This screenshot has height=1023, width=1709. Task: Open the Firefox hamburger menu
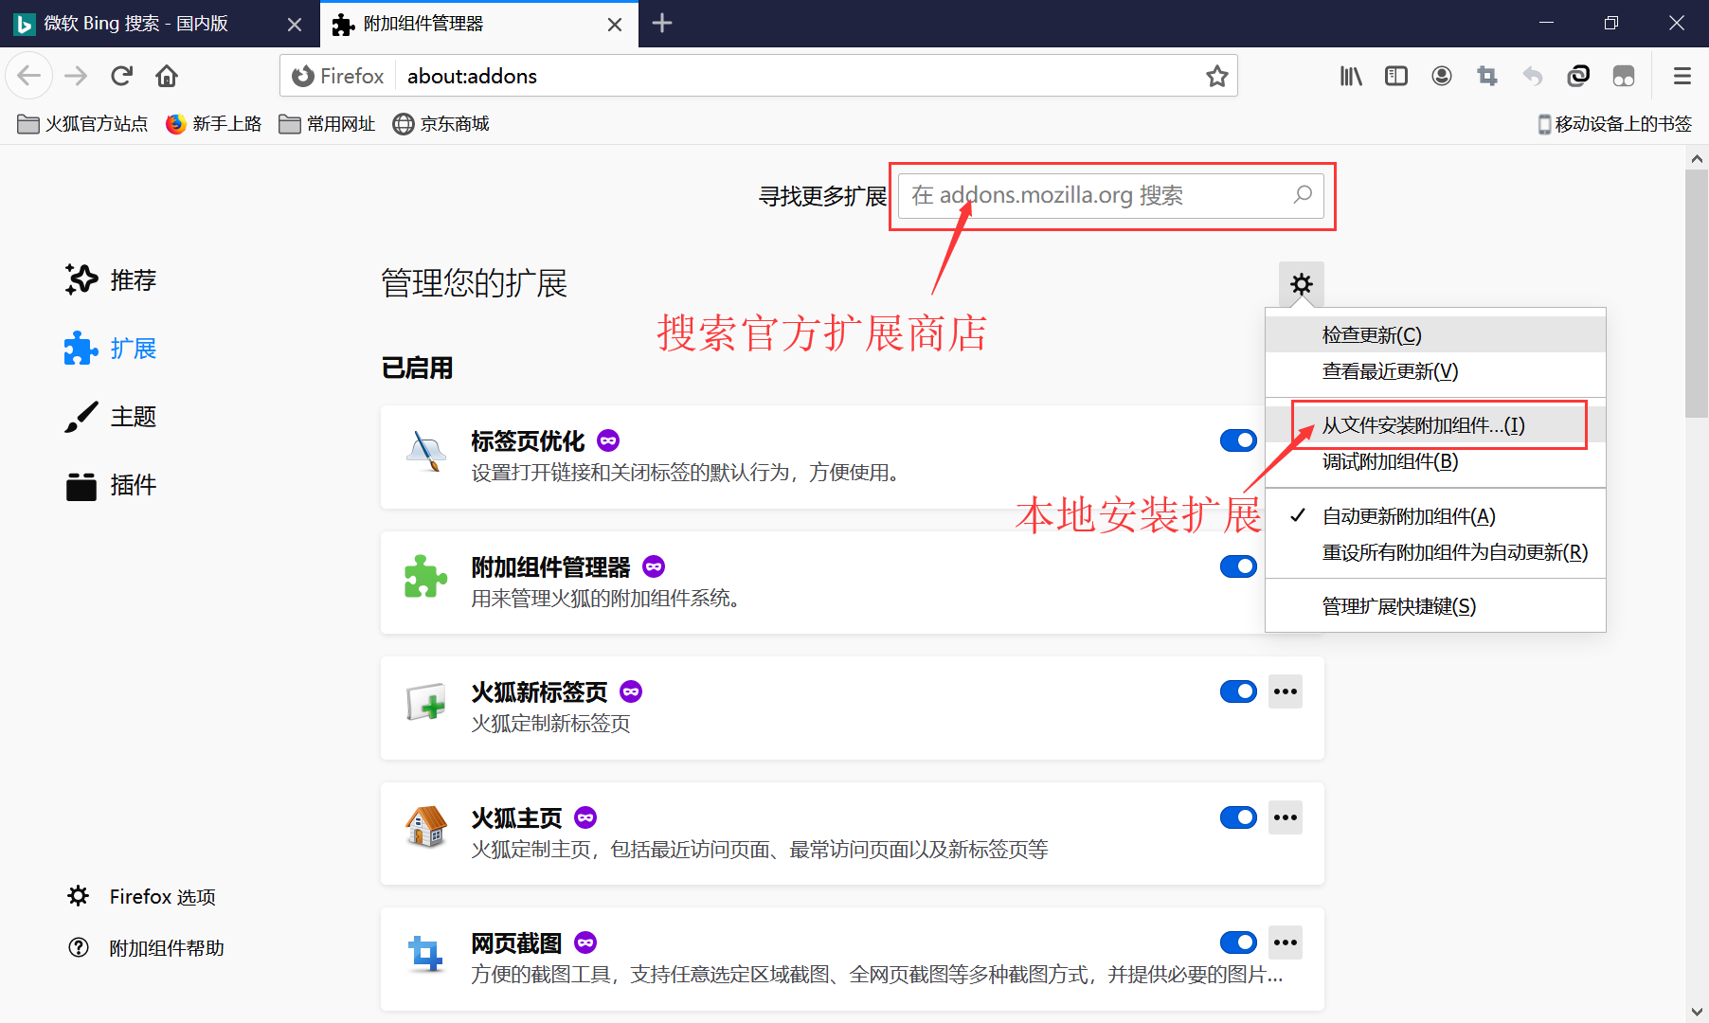(1682, 76)
